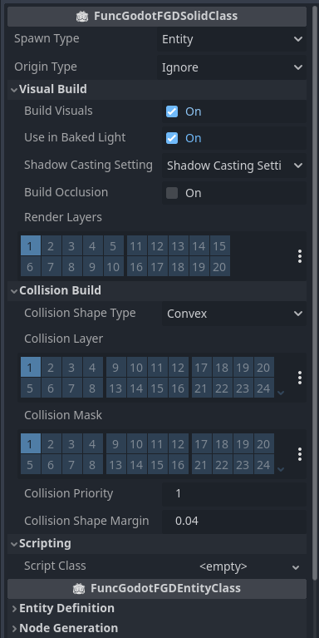The height and width of the screenshot is (638, 319).
Task: Disable Use in Baked Light checkbox
Action: coord(172,138)
